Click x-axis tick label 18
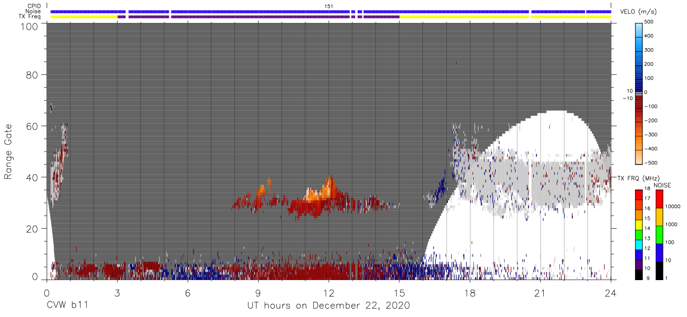This screenshot has width=687, height=317. point(469,293)
